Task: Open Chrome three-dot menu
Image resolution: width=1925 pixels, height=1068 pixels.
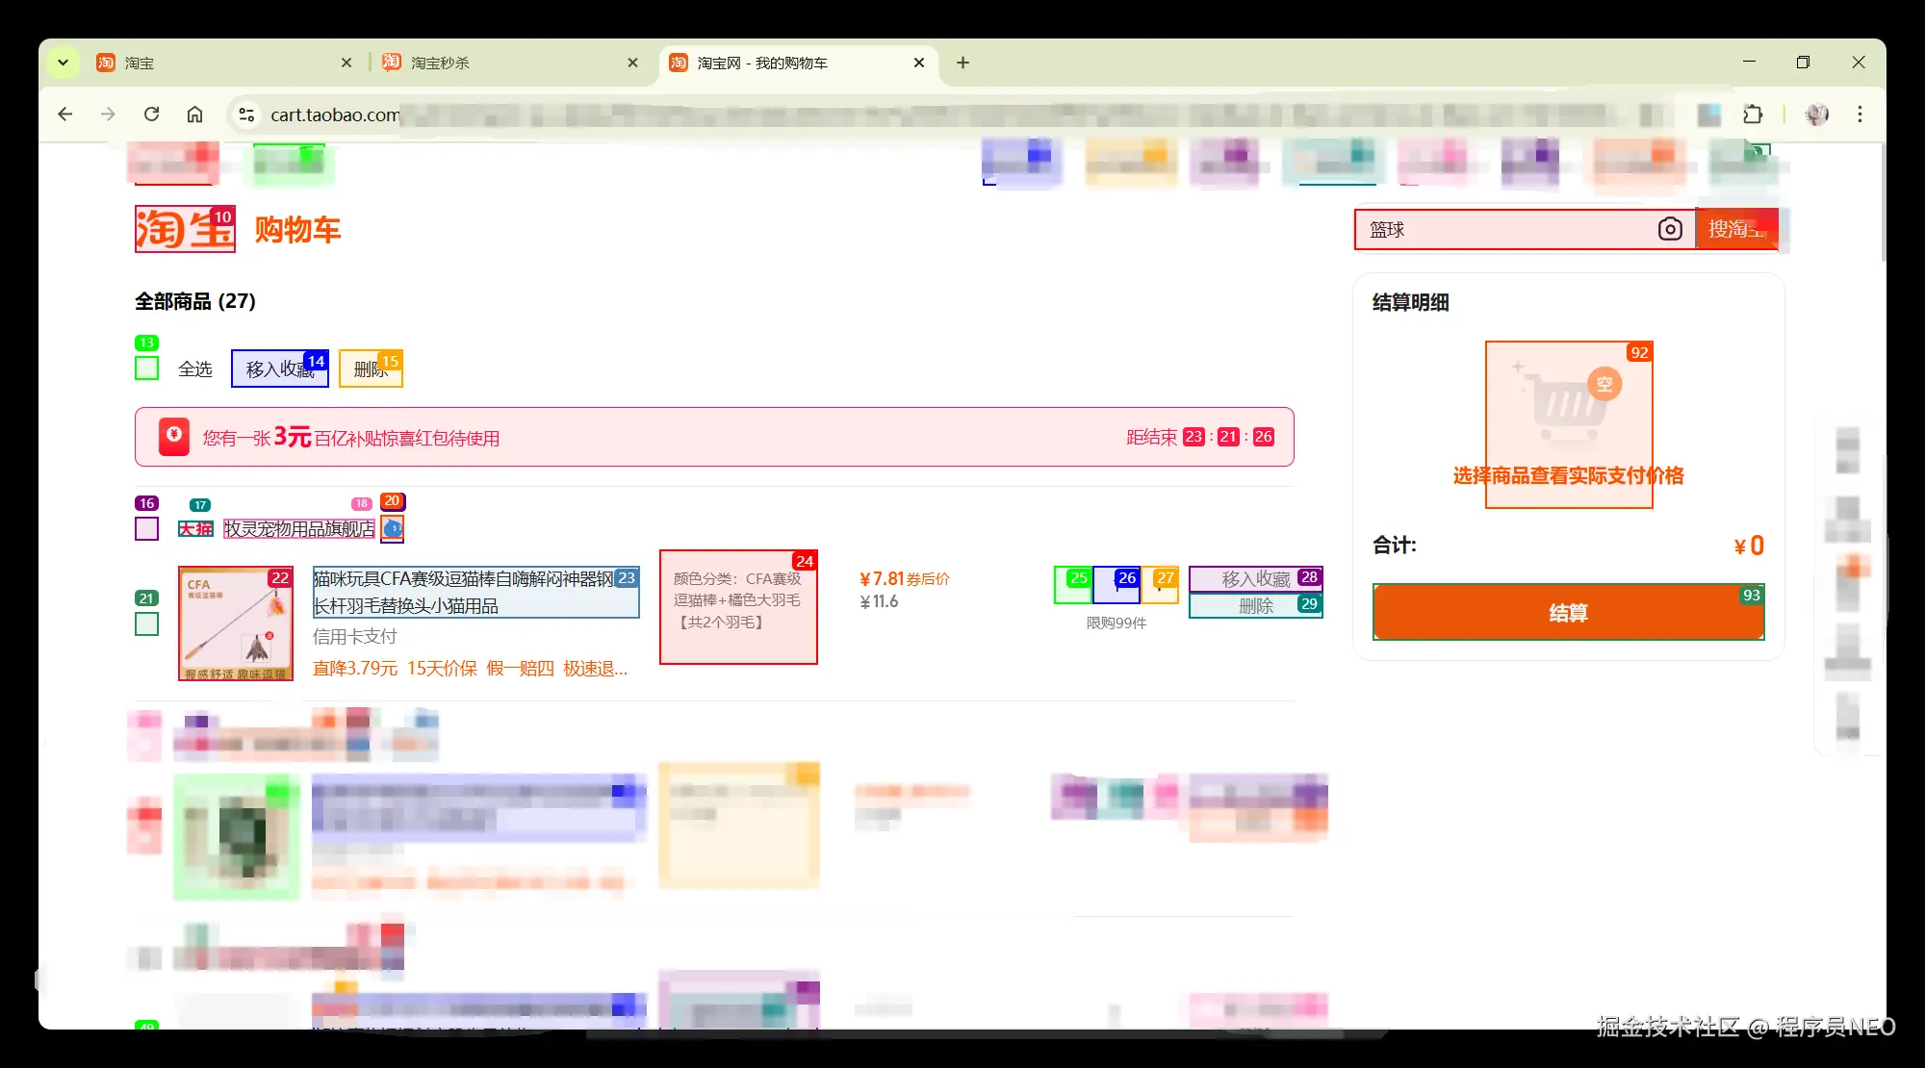Action: point(1860,114)
